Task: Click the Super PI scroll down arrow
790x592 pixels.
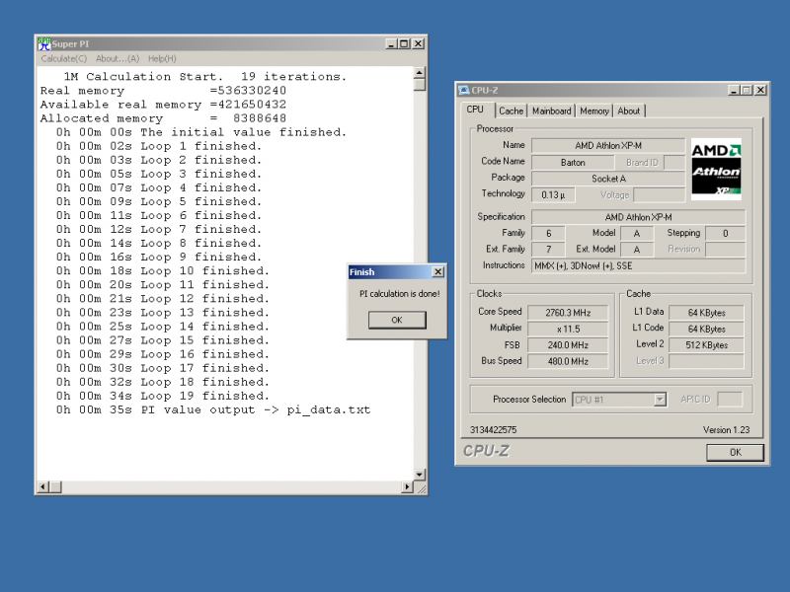Action: coord(419,475)
